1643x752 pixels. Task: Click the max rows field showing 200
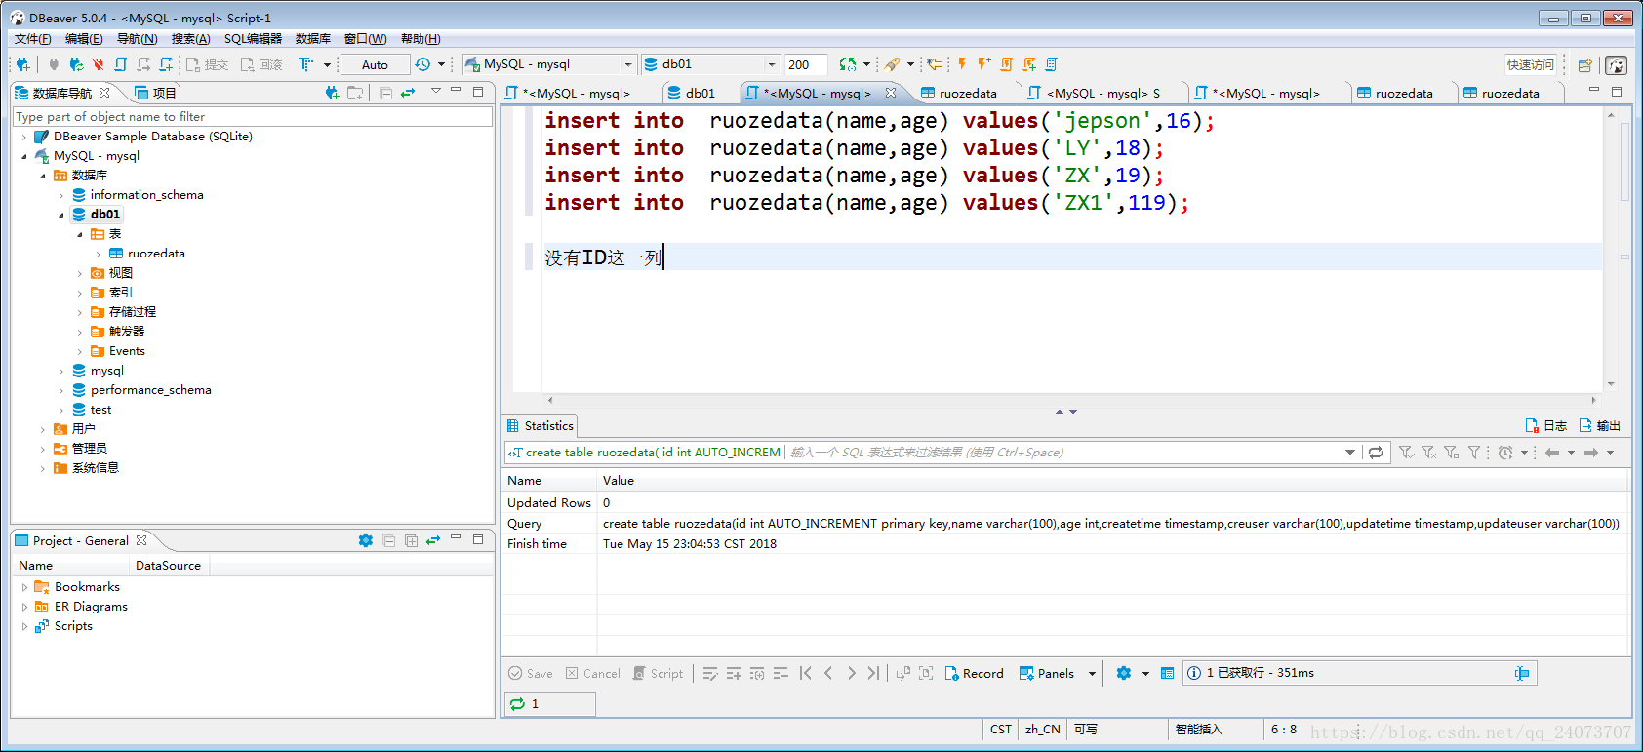(x=806, y=64)
